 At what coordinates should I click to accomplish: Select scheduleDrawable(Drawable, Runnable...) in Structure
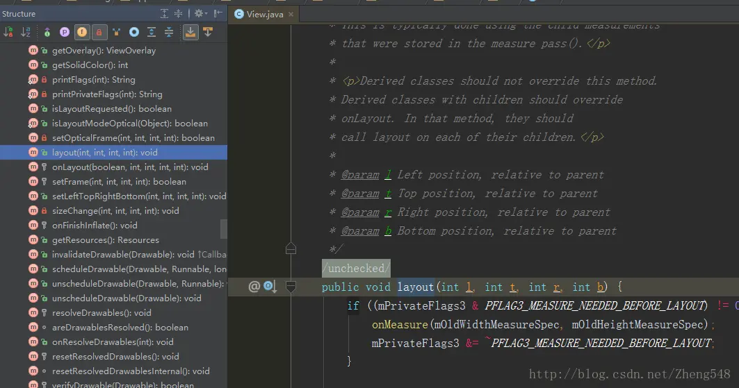[x=139, y=269]
